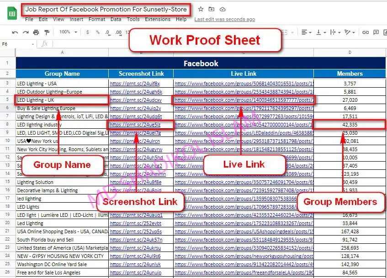Open screenshot link prnt.sc/24unuio
Screen dimensions: 387x278
(136, 273)
